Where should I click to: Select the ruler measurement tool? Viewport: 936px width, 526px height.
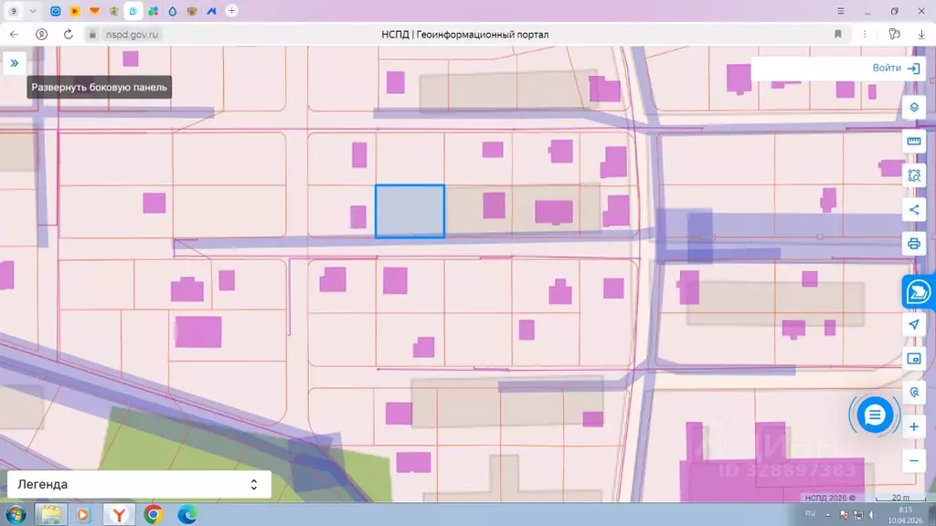coord(913,142)
